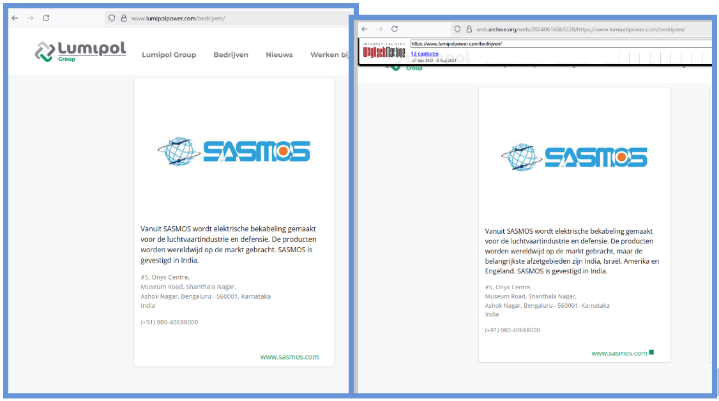
Task: Open the Lumipol Group menu item
Action: coord(169,54)
